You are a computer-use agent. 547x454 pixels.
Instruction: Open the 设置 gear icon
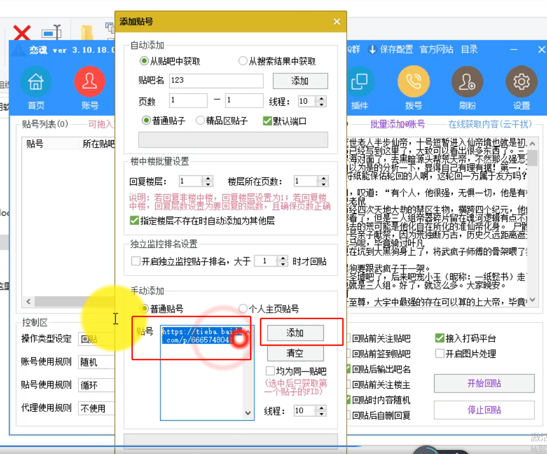click(521, 82)
